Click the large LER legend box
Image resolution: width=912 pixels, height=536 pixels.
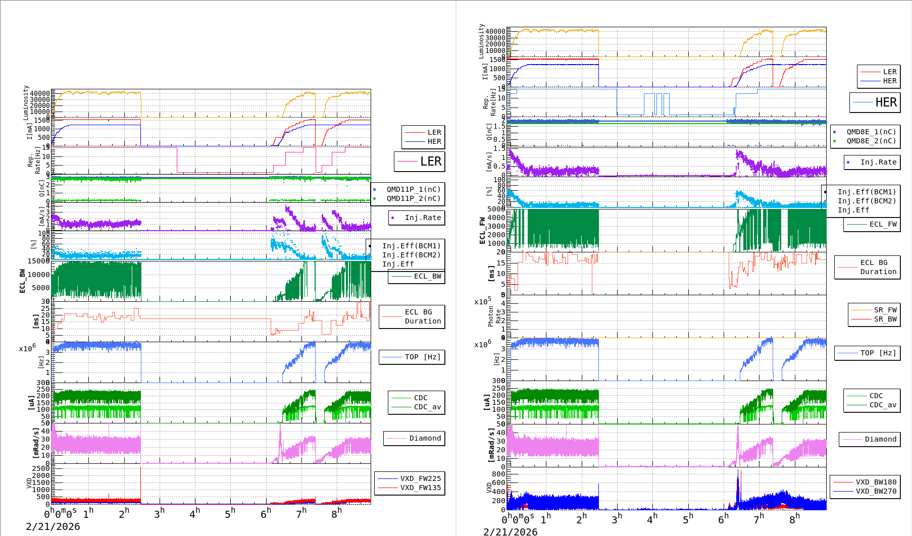pos(419,162)
